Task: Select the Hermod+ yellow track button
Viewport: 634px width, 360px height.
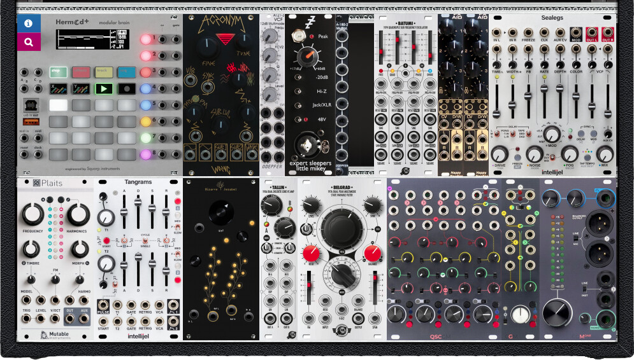Action: point(104,72)
